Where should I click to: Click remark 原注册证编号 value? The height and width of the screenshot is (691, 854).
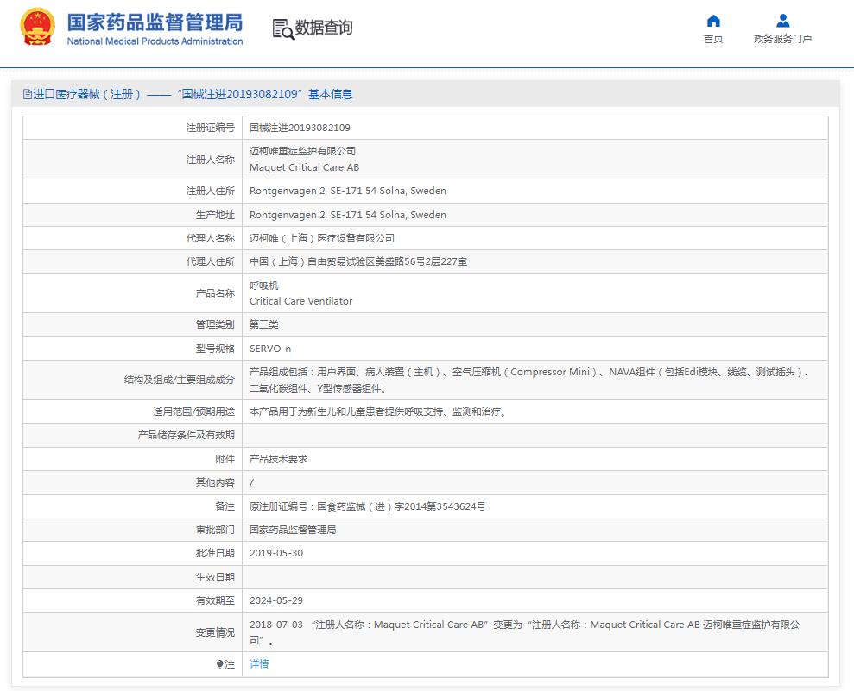tap(367, 506)
